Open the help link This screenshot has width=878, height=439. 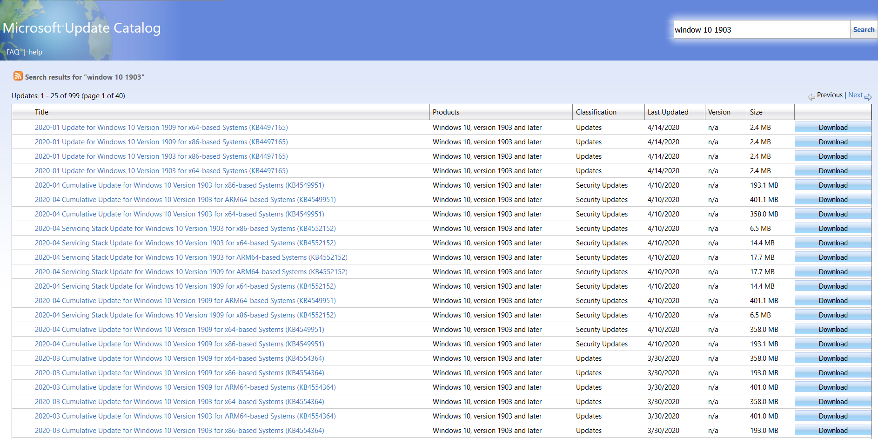pos(35,52)
